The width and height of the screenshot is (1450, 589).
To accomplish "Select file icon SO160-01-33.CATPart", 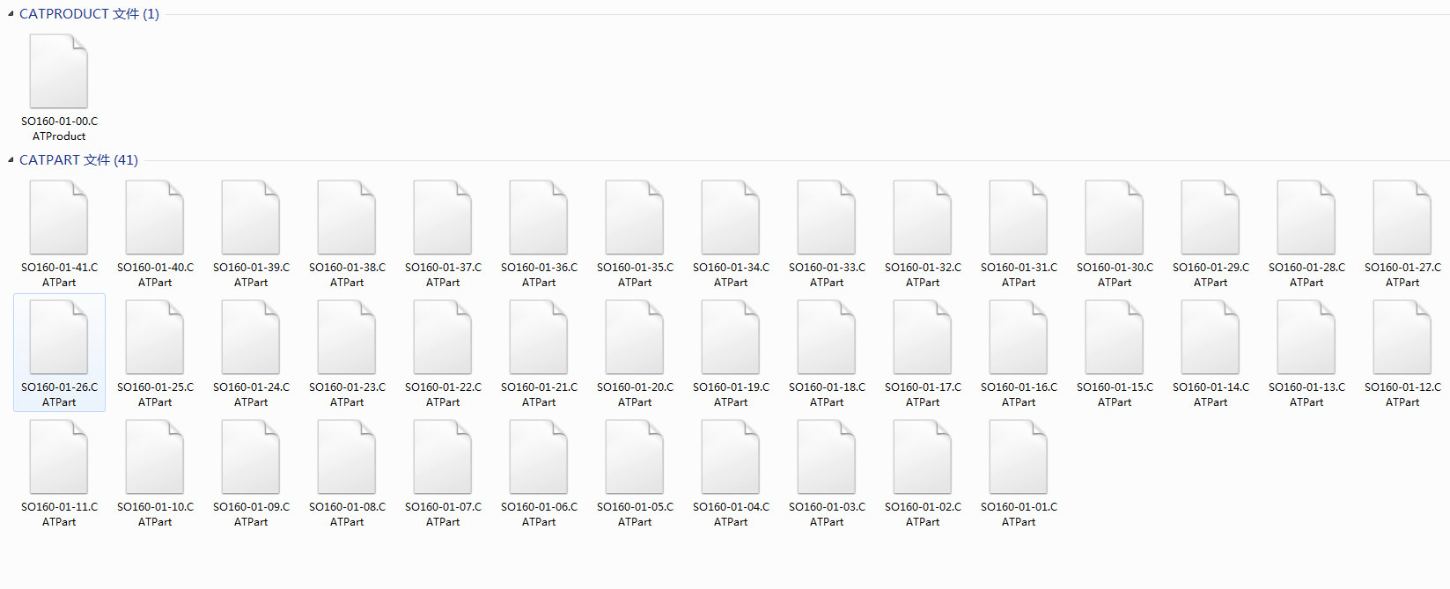I will click(x=827, y=217).
